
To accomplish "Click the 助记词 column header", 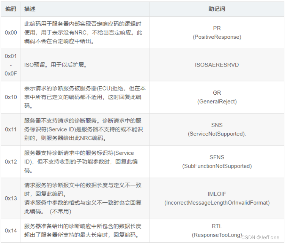I will (217, 9).
